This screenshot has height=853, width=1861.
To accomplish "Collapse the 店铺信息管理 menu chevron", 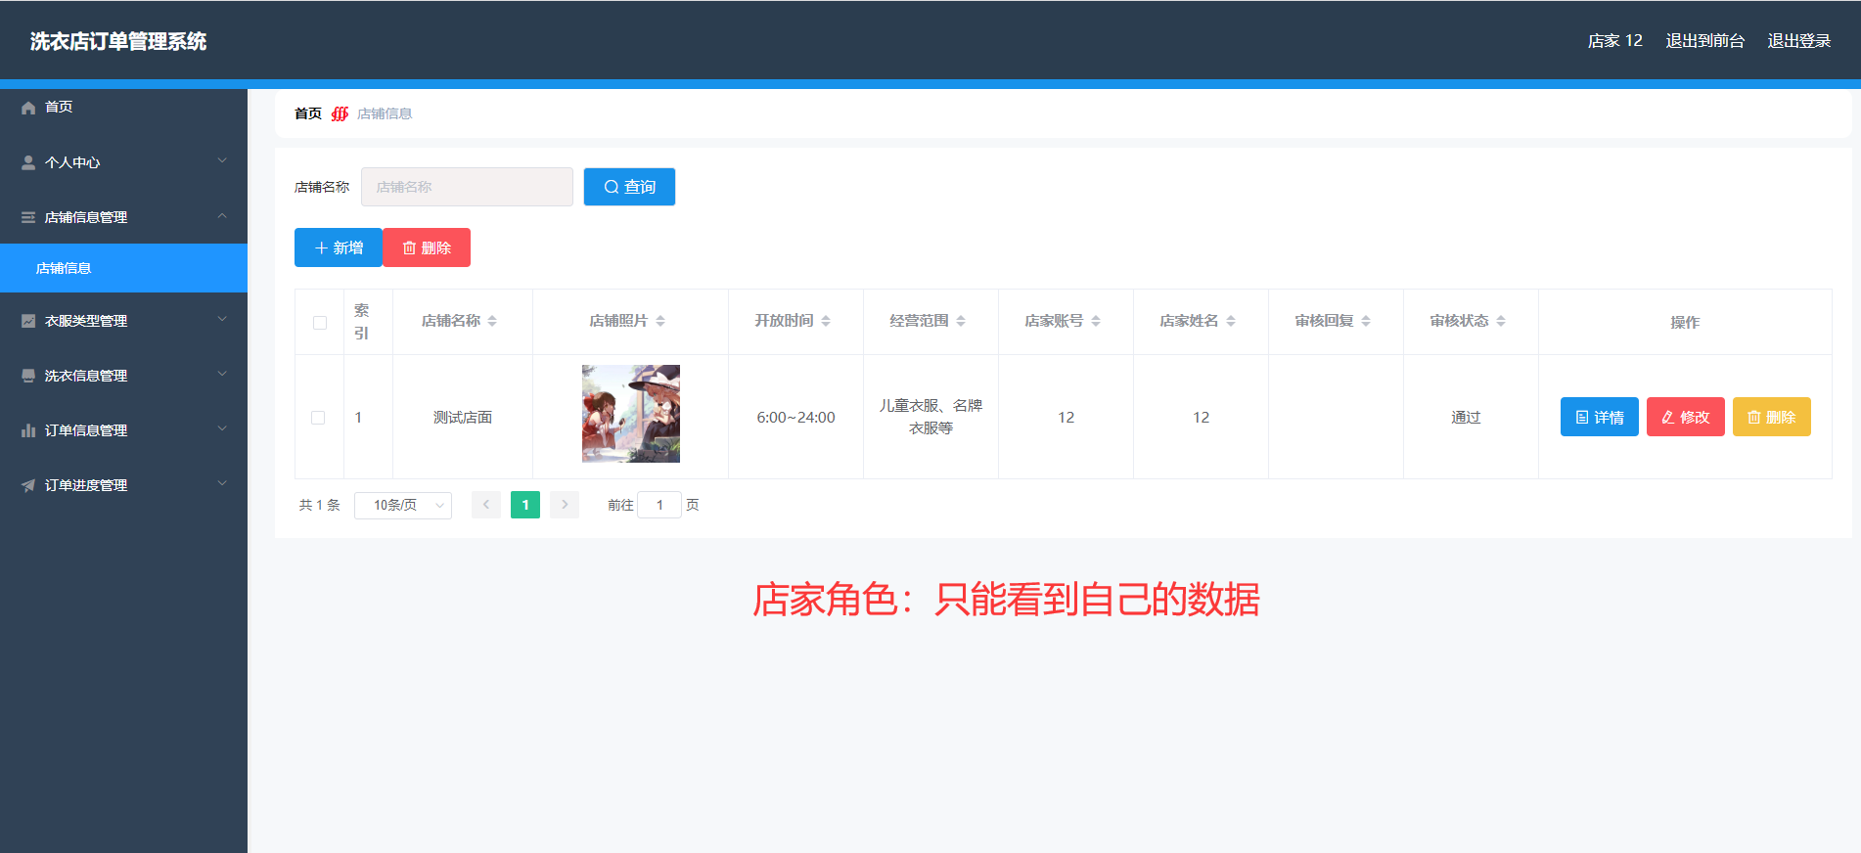I will pos(222,215).
